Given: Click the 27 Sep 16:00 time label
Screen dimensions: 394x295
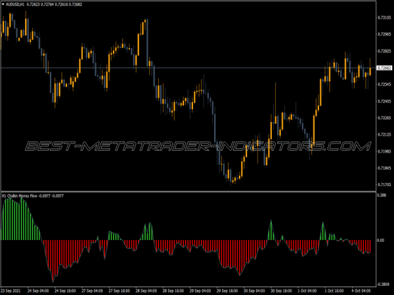Looking at the screenshot, I should (x=119, y=291).
